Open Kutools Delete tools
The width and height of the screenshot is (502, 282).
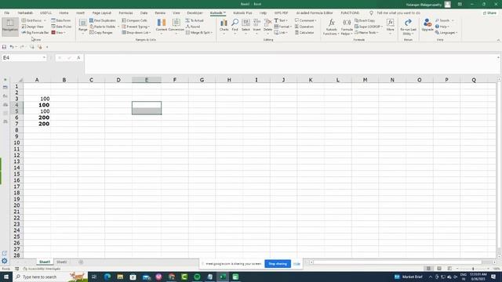(267, 26)
